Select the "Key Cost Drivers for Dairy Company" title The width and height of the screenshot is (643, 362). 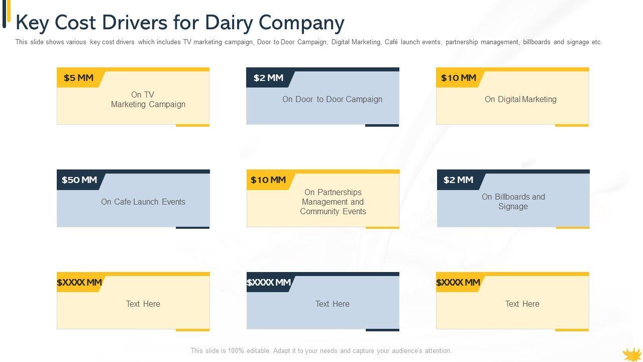180,23
